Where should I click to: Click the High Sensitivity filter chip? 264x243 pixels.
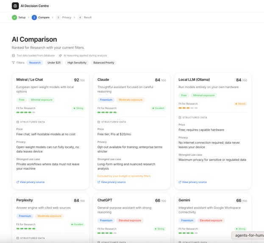(77, 62)
